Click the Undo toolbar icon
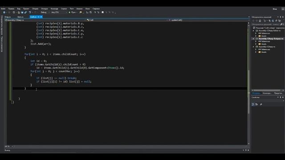 pyautogui.click(x=30, y=12)
